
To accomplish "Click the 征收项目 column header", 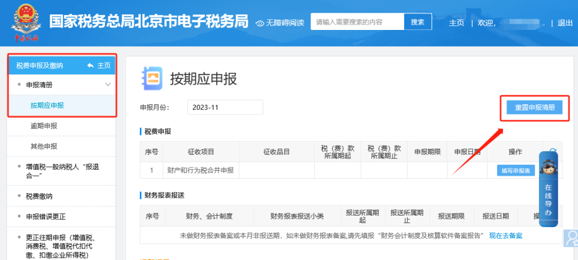I will click(x=201, y=152).
